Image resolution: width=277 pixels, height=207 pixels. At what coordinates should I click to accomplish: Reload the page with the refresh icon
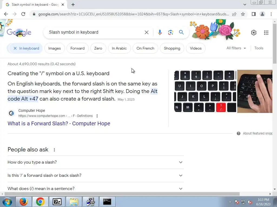click(x=23, y=14)
